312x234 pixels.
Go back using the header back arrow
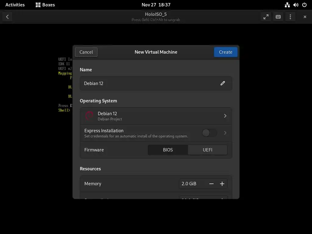[x=7, y=17]
